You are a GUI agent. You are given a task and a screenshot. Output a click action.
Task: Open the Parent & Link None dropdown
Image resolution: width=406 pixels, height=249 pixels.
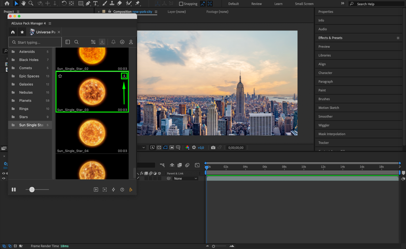click(x=186, y=178)
